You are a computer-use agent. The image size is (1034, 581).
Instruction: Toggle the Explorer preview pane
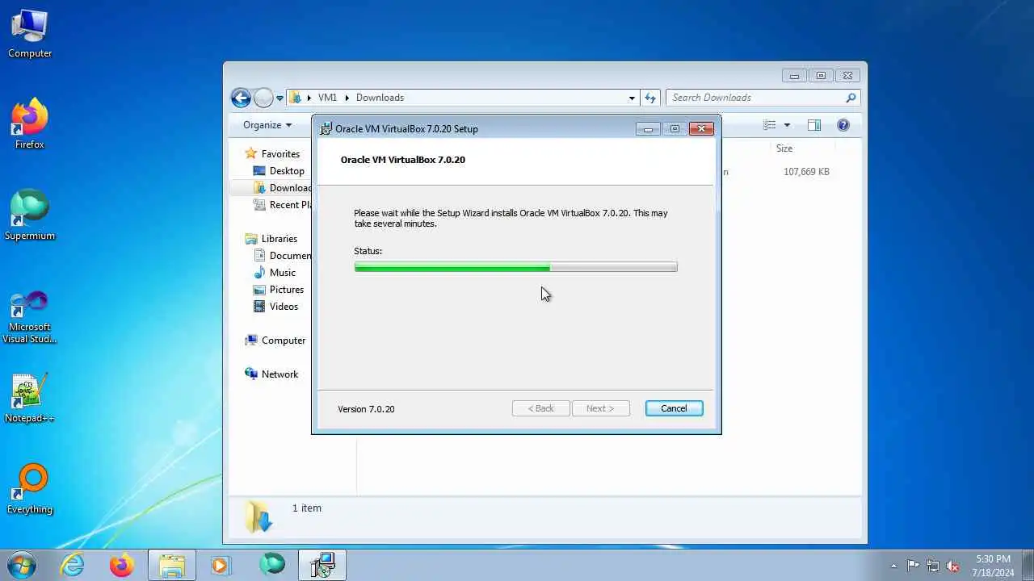(814, 125)
